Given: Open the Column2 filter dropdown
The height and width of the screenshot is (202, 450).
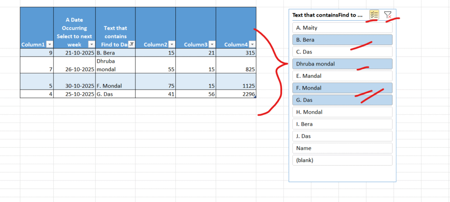Looking at the screenshot, I should 171,44.
